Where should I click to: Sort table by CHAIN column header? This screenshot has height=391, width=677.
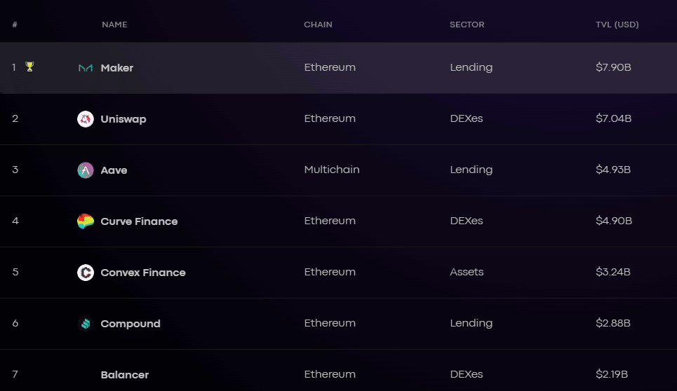(318, 25)
